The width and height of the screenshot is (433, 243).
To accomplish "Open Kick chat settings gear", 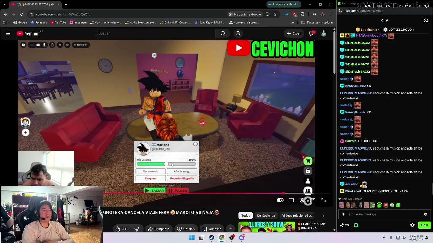I will tap(412, 225).
